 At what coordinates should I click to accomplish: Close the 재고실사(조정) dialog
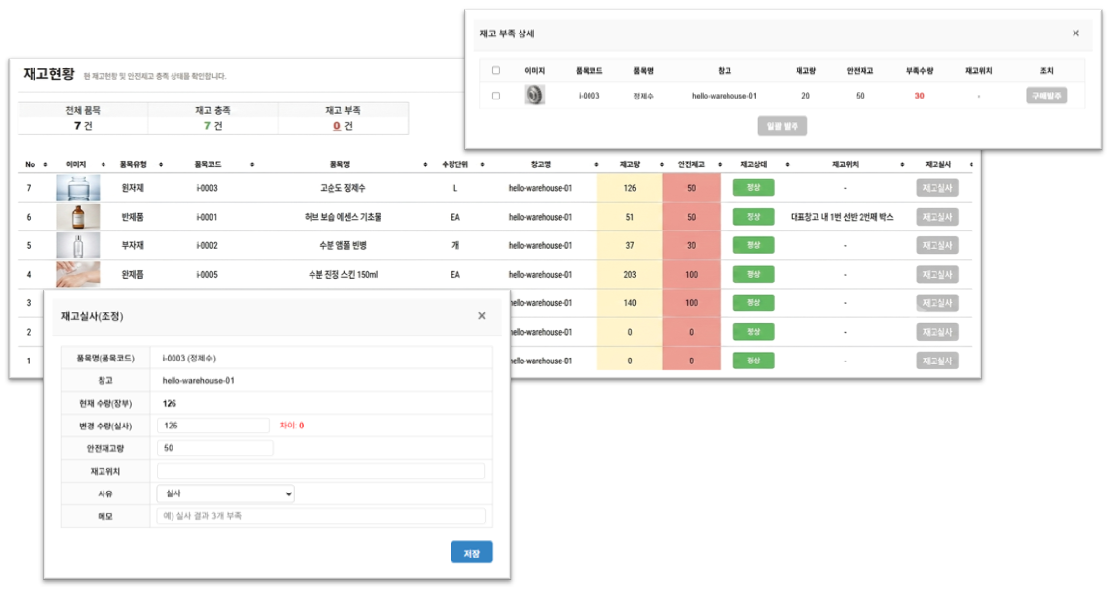click(482, 316)
